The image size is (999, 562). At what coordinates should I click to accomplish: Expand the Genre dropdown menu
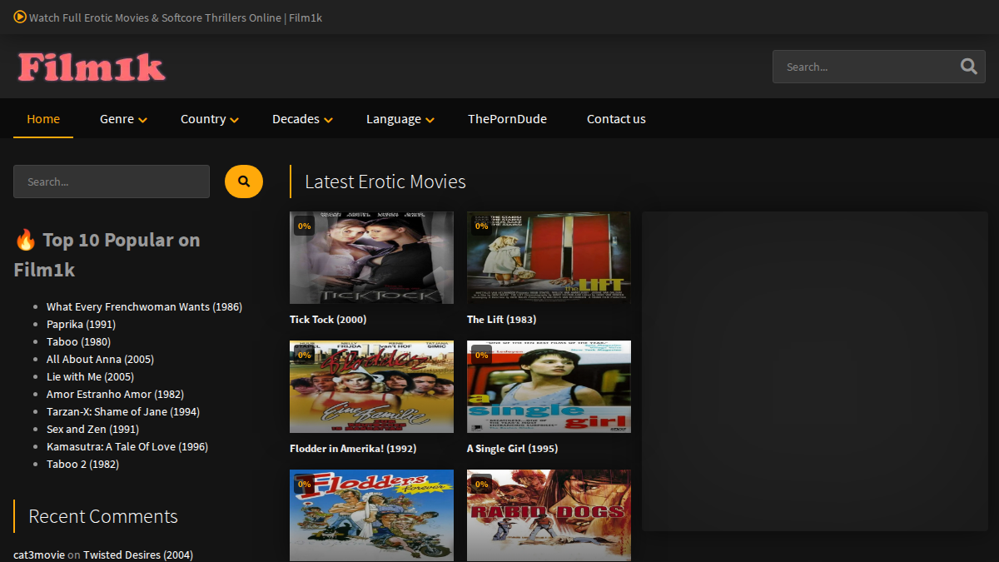point(123,119)
